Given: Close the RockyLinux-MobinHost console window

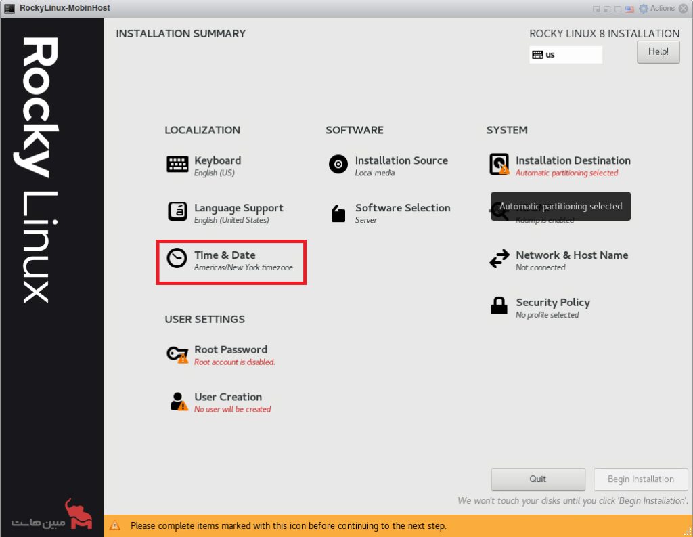Looking at the screenshot, I should click(684, 8).
